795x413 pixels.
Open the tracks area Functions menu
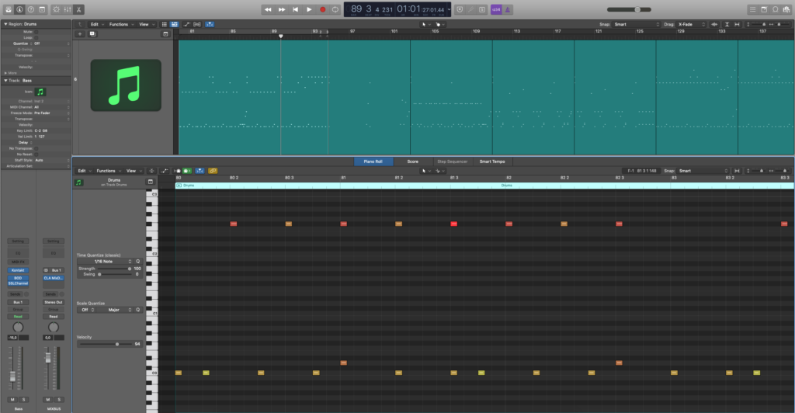(120, 24)
